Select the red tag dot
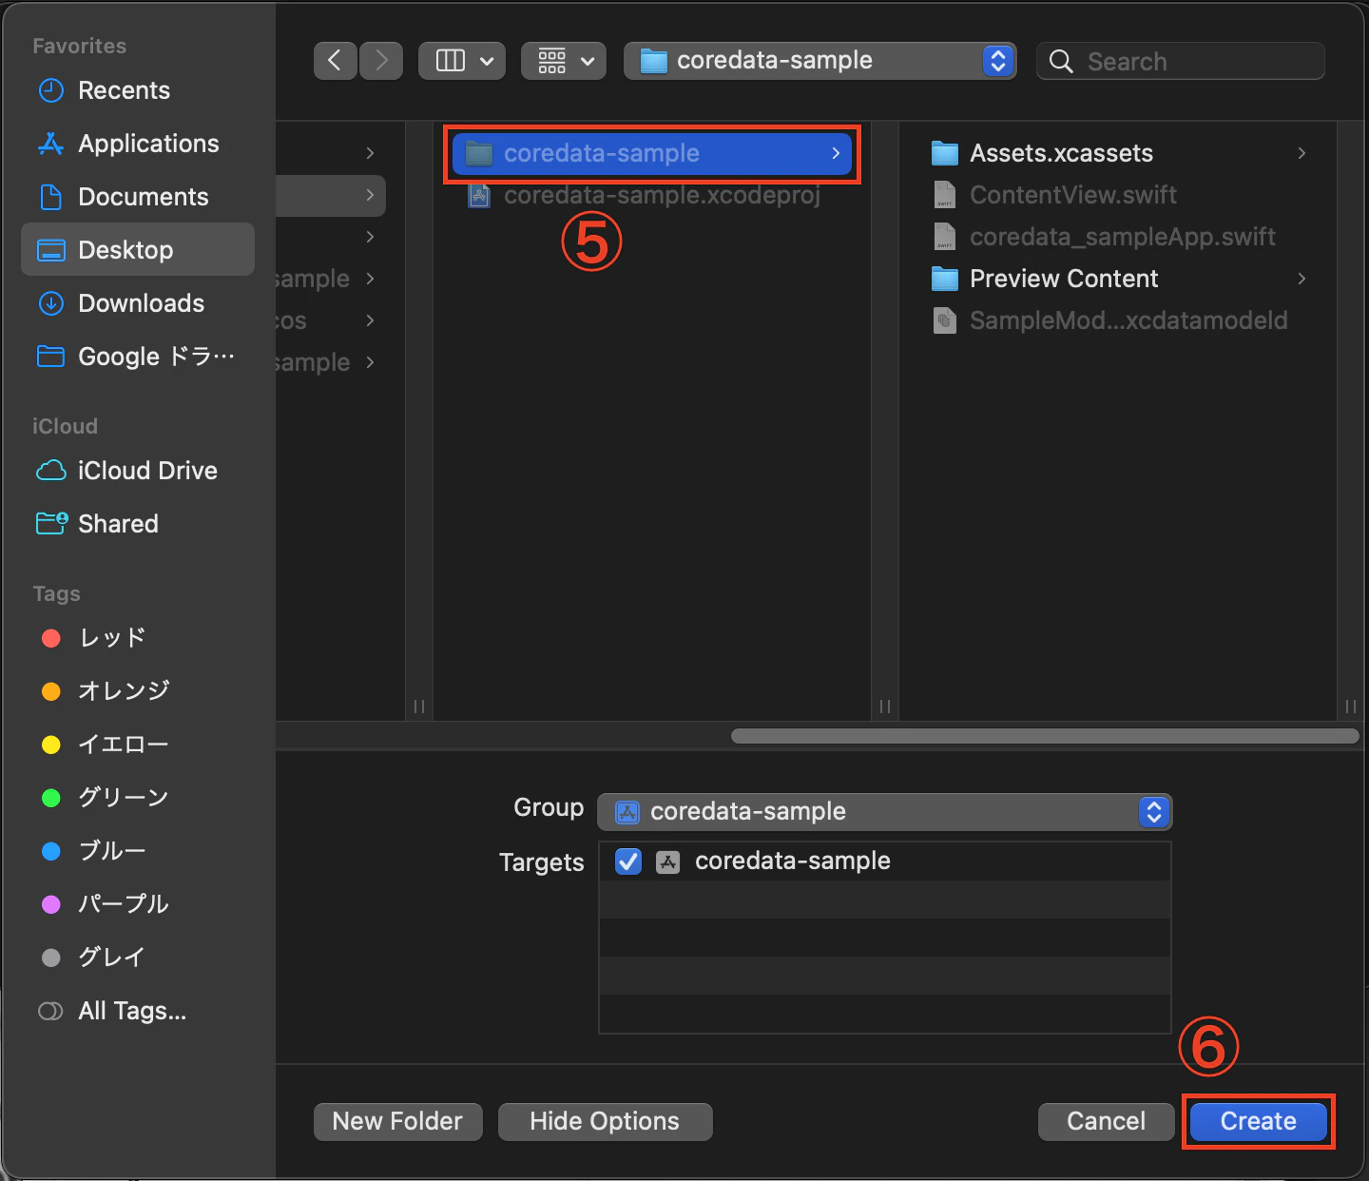 pyautogui.click(x=51, y=638)
